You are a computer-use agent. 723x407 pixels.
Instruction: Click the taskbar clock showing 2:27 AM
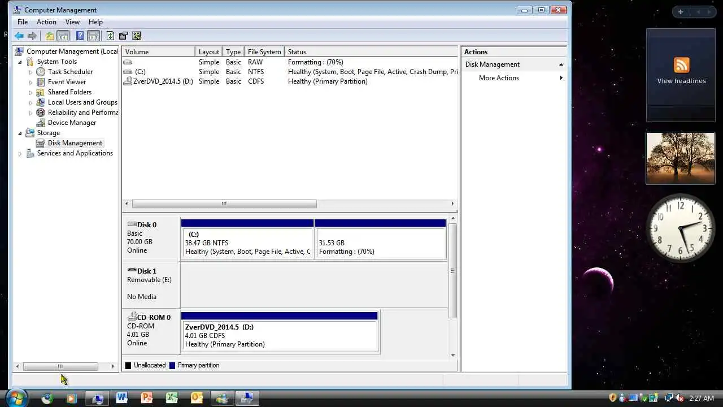pos(702,398)
